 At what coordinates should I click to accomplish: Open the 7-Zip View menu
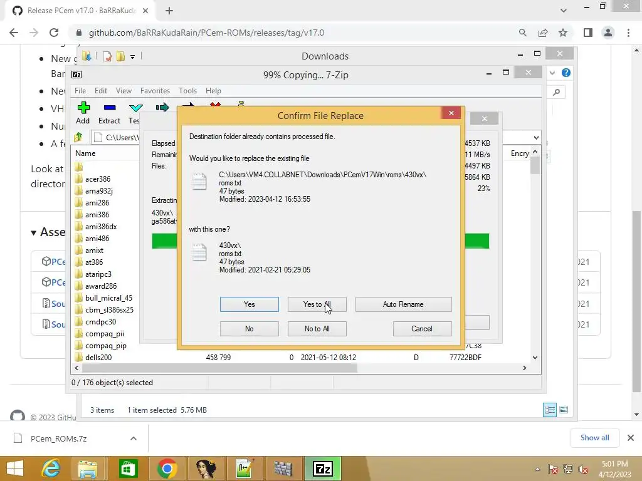coord(124,91)
